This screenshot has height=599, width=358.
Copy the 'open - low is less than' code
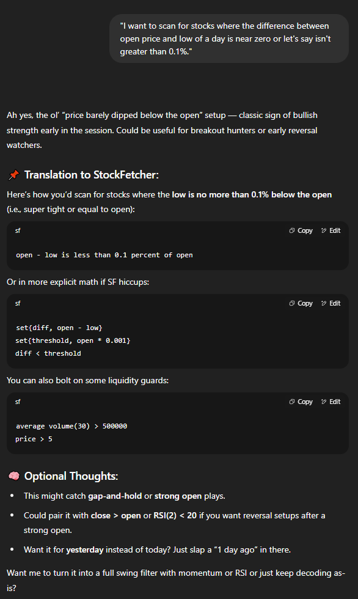(x=301, y=231)
